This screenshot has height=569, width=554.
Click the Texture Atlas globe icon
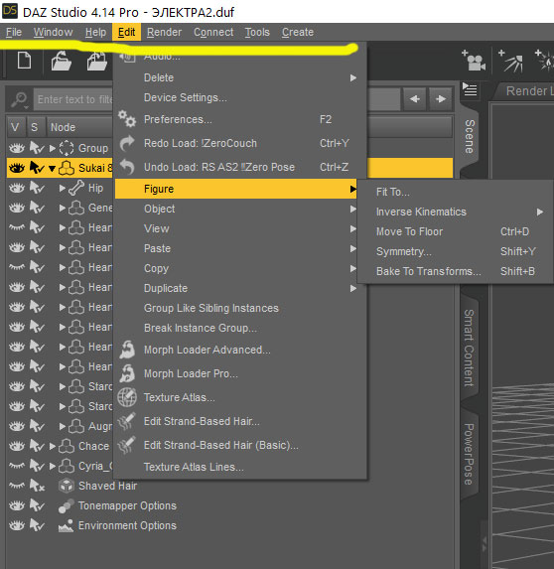point(127,397)
